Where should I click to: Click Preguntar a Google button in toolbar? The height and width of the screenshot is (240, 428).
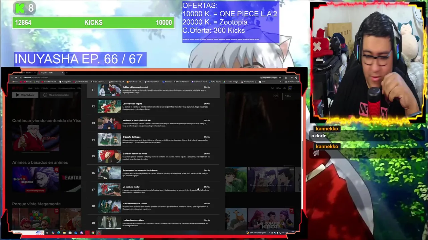[x=269, y=78]
